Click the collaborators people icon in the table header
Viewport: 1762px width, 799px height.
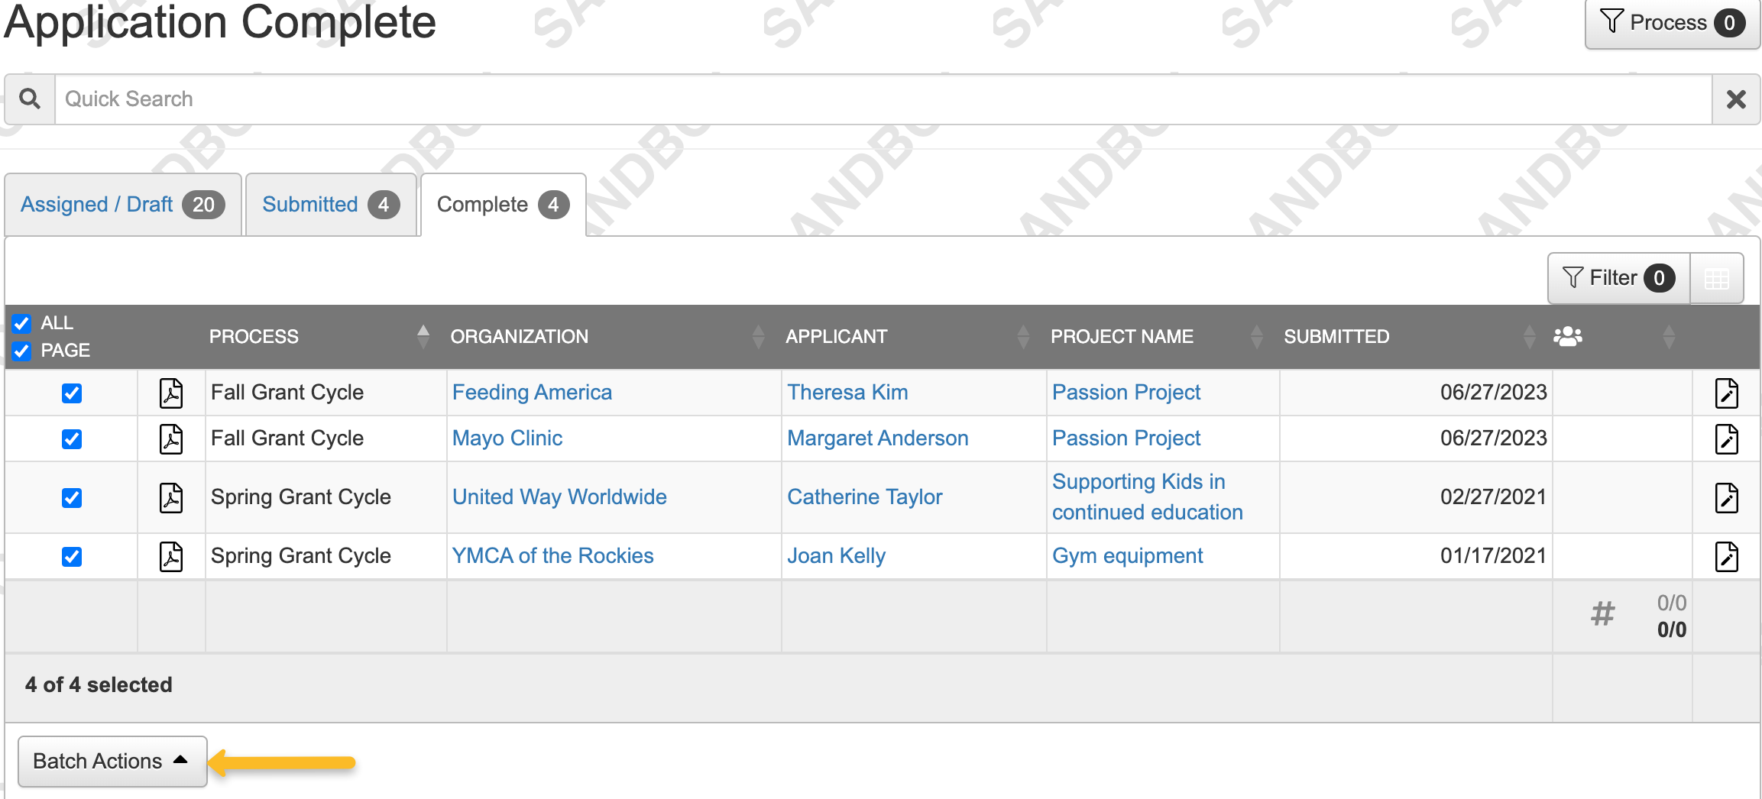click(1568, 336)
